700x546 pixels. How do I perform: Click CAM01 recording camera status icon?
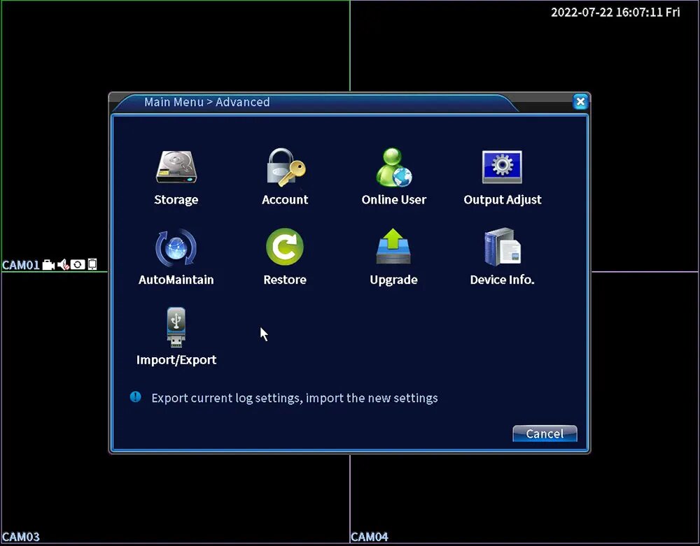[x=48, y=265]
